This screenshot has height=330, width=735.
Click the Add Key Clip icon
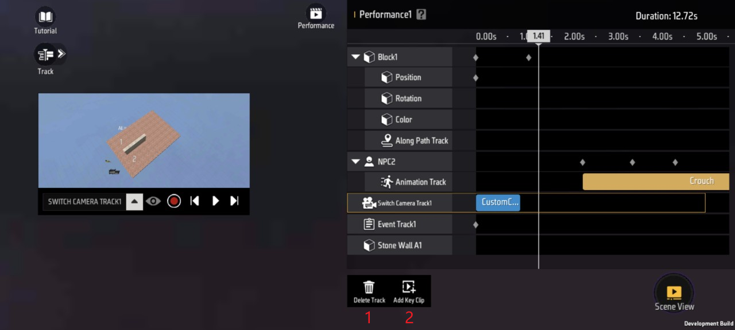[x=408, y=288]
